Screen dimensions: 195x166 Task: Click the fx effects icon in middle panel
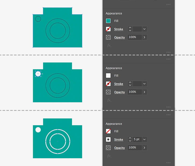pos(109,100)
